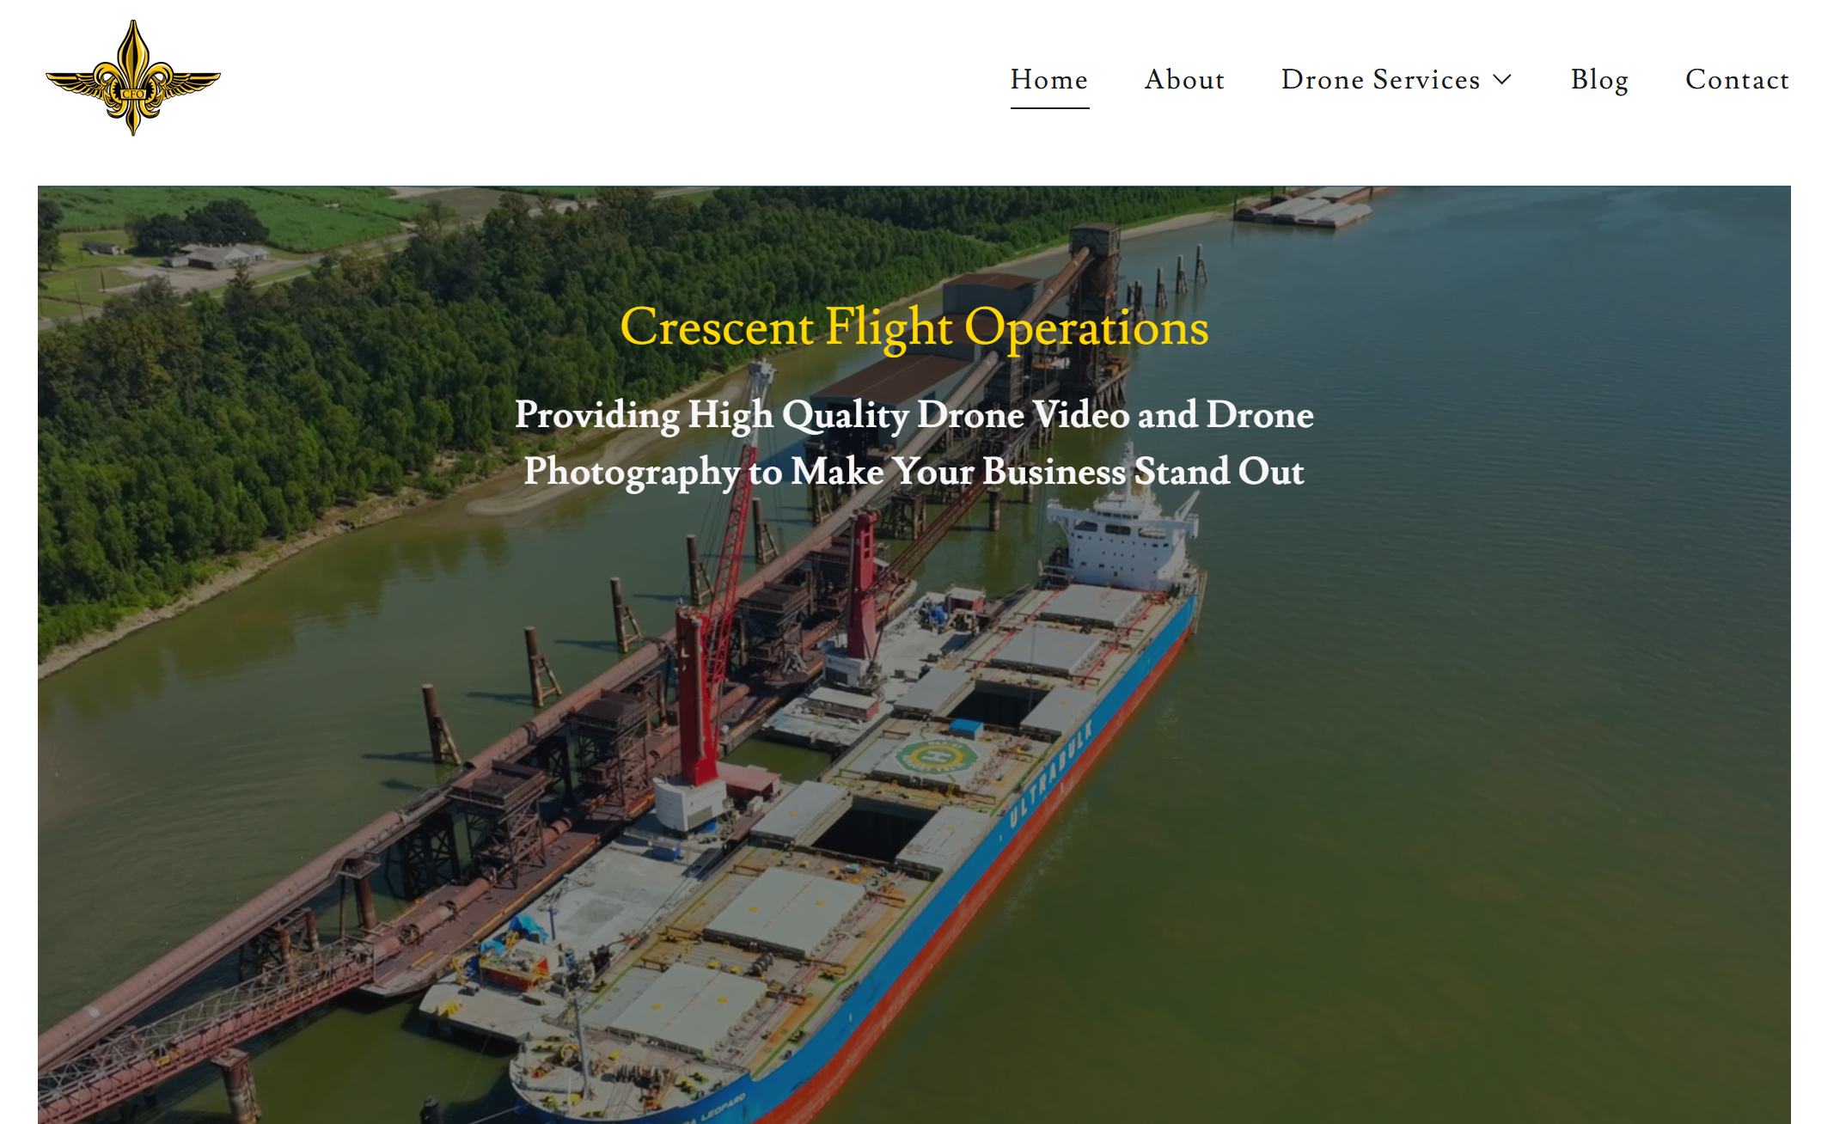Click the right wing of the logo
The image size is (1846, 1124).
[191, 84]
